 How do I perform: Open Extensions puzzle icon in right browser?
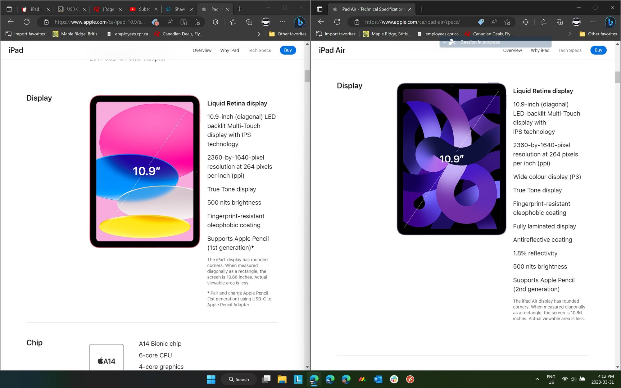pyautogui.click(x=525, y=22)
